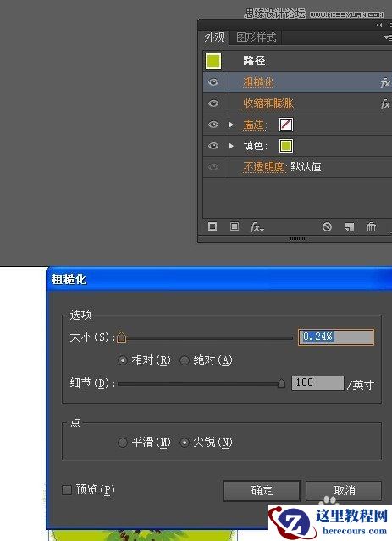Screen dimensions: 392x541
Task: Expand the 描边 stroke row
Action: coord(231,125)
